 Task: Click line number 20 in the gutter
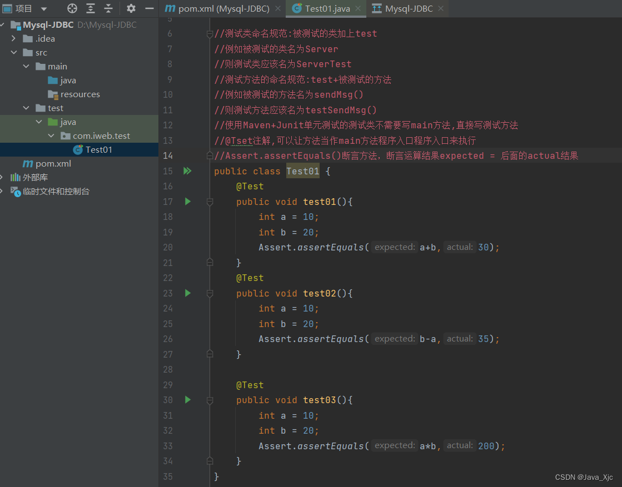(x=168, y=247)
